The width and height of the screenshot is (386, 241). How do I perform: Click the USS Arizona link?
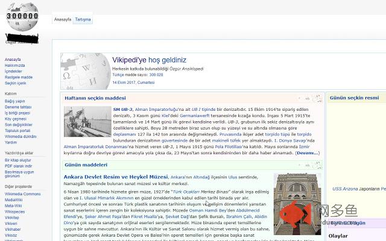(345, 189)
